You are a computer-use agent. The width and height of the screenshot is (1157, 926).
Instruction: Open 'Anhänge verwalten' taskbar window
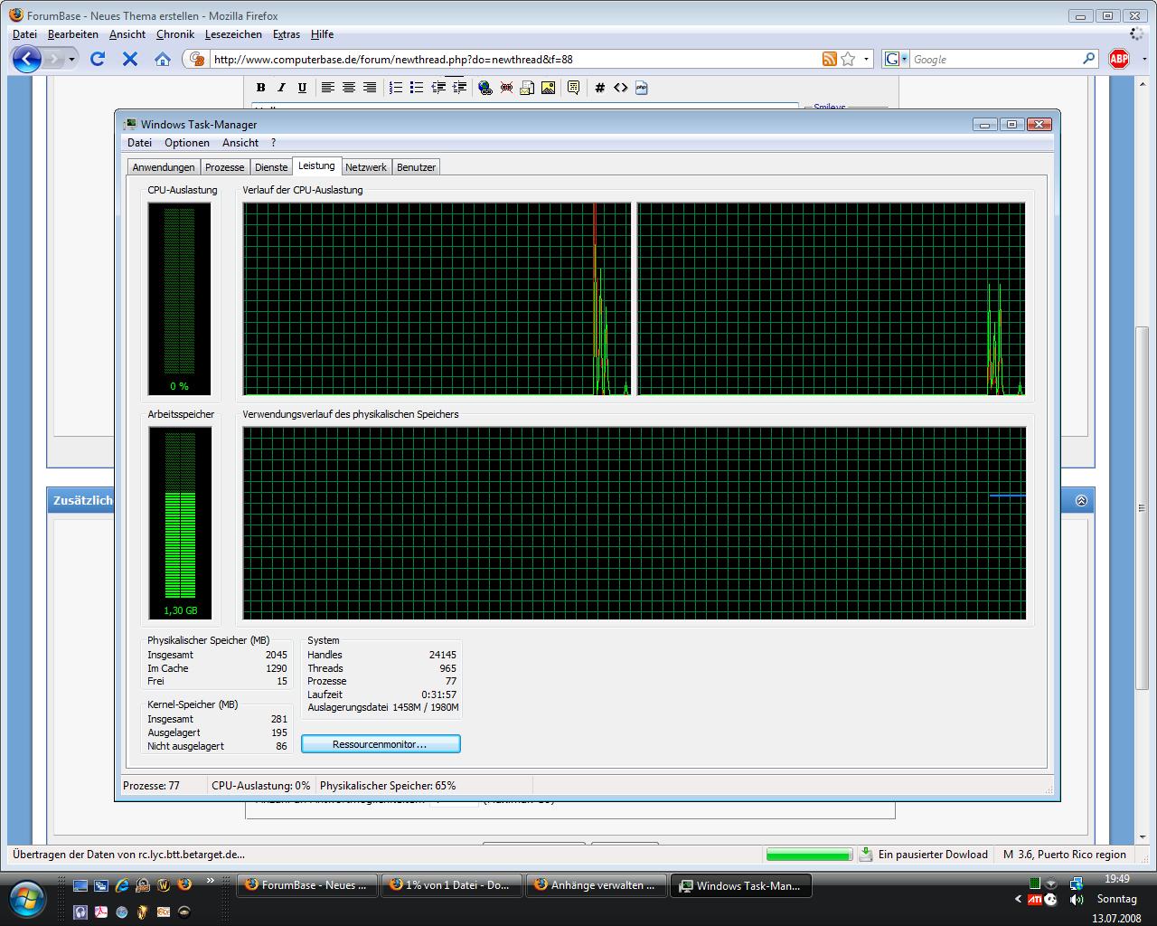[x=597, y=885]
